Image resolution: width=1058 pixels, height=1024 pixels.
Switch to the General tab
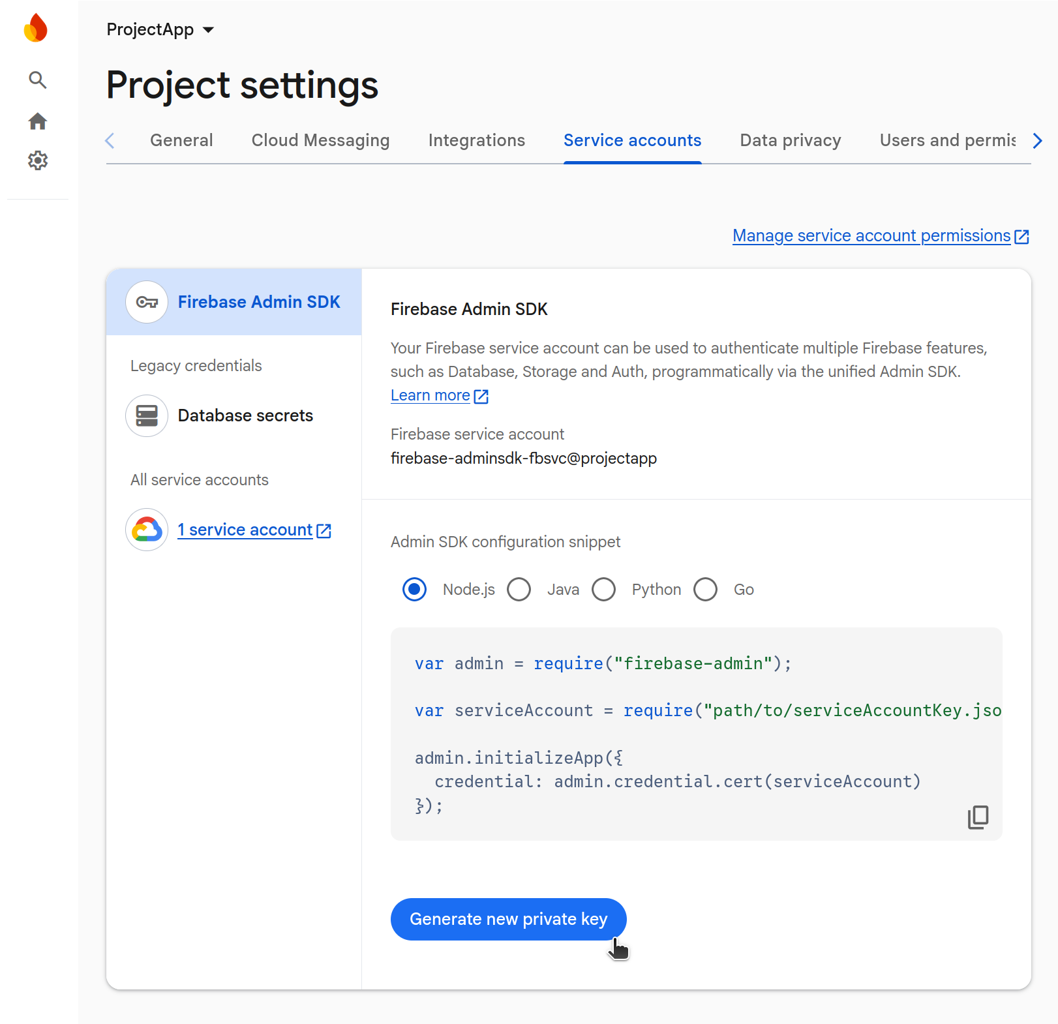coord(181,140)
